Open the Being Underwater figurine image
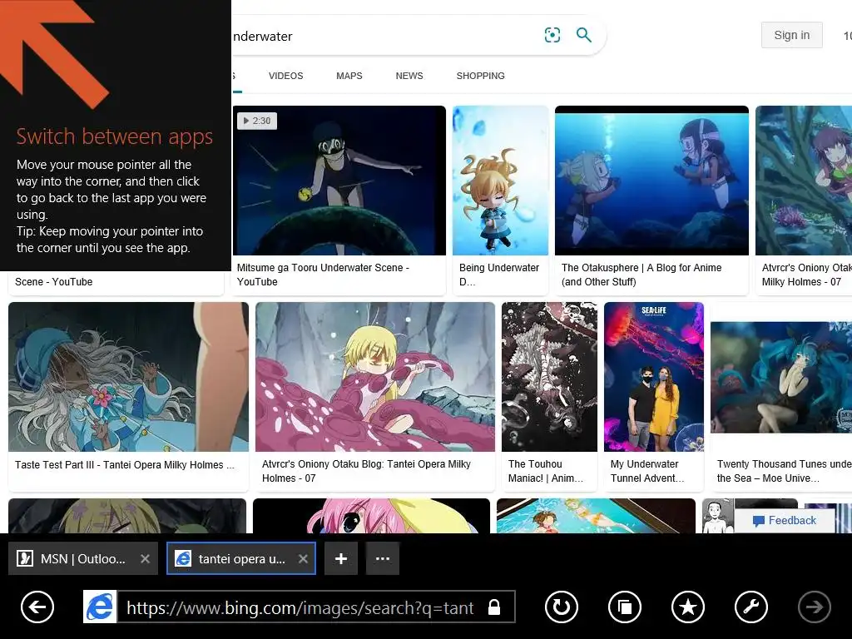This screenshot has height=639, width=852. [x=500, y=181]
